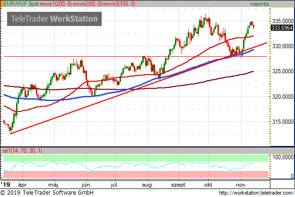Click the orange marker beside the EUR/HUF title
295x197 pixels.
click(x=1, y=4)
